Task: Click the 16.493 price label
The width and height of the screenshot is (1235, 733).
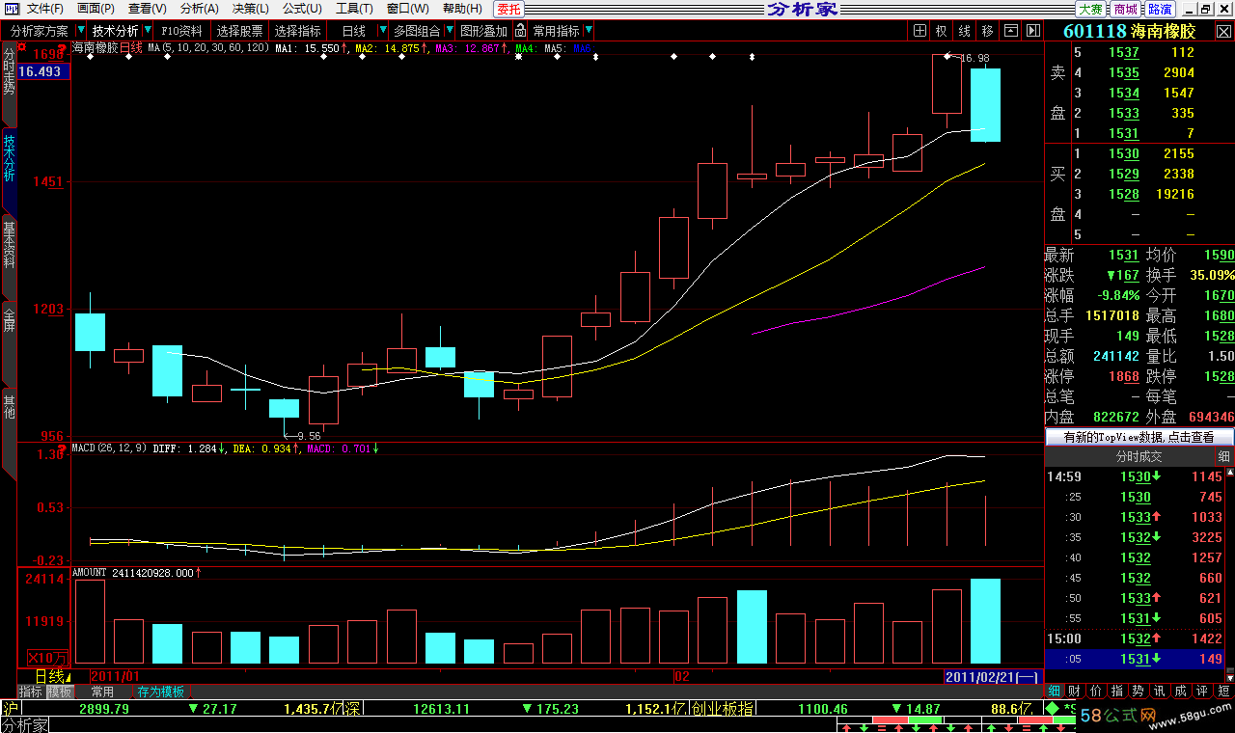Action: pyautogui.click(x=43, y=71)
